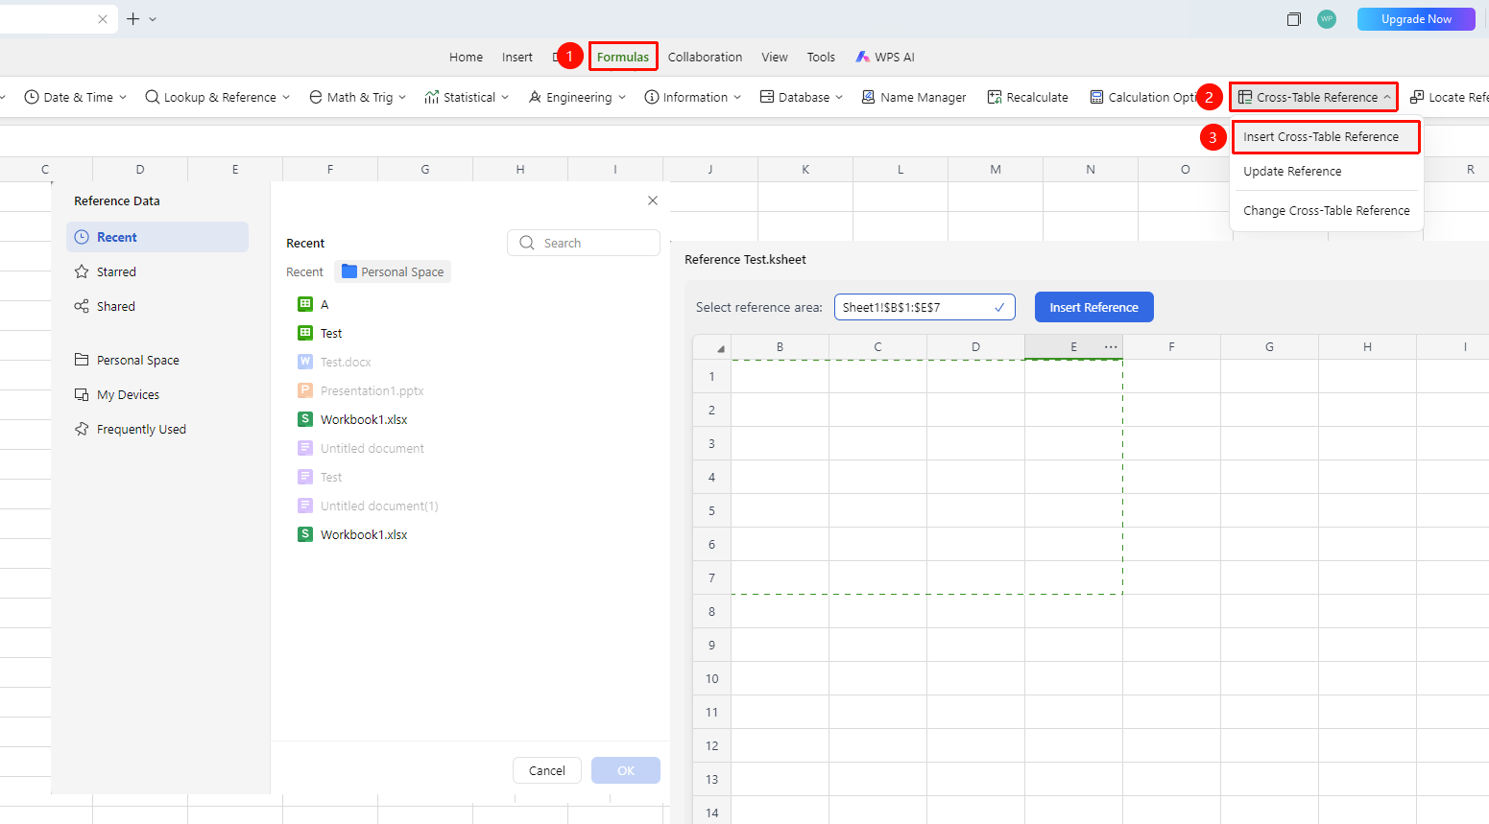Open the Home tab
The image size is (1489, 824).
pos(466,57)
